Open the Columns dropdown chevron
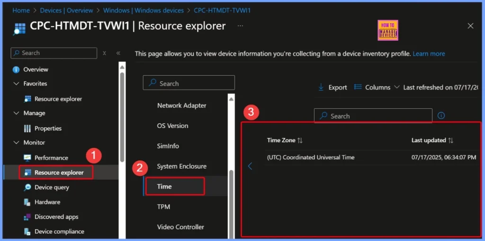Viewport: 485px width, 241px height. tap(396, 87)
